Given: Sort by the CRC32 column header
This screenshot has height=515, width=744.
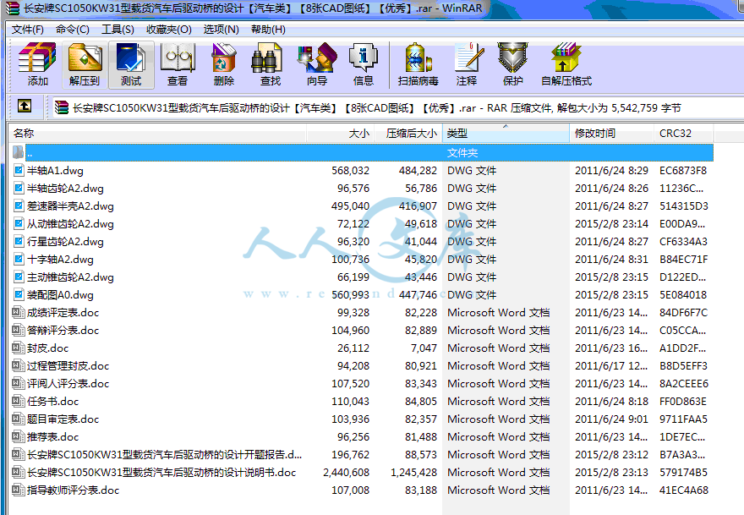Looking at the screenshot, I should pyautogui.click(x=683, y=134).
